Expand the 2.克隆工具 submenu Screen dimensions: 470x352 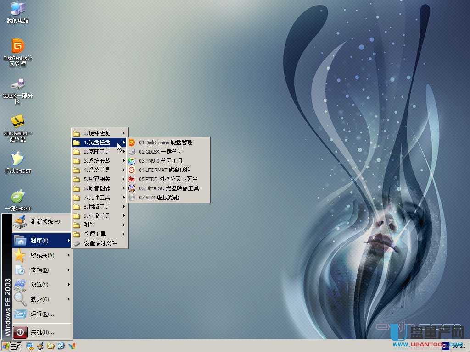[x=96, y=151]
